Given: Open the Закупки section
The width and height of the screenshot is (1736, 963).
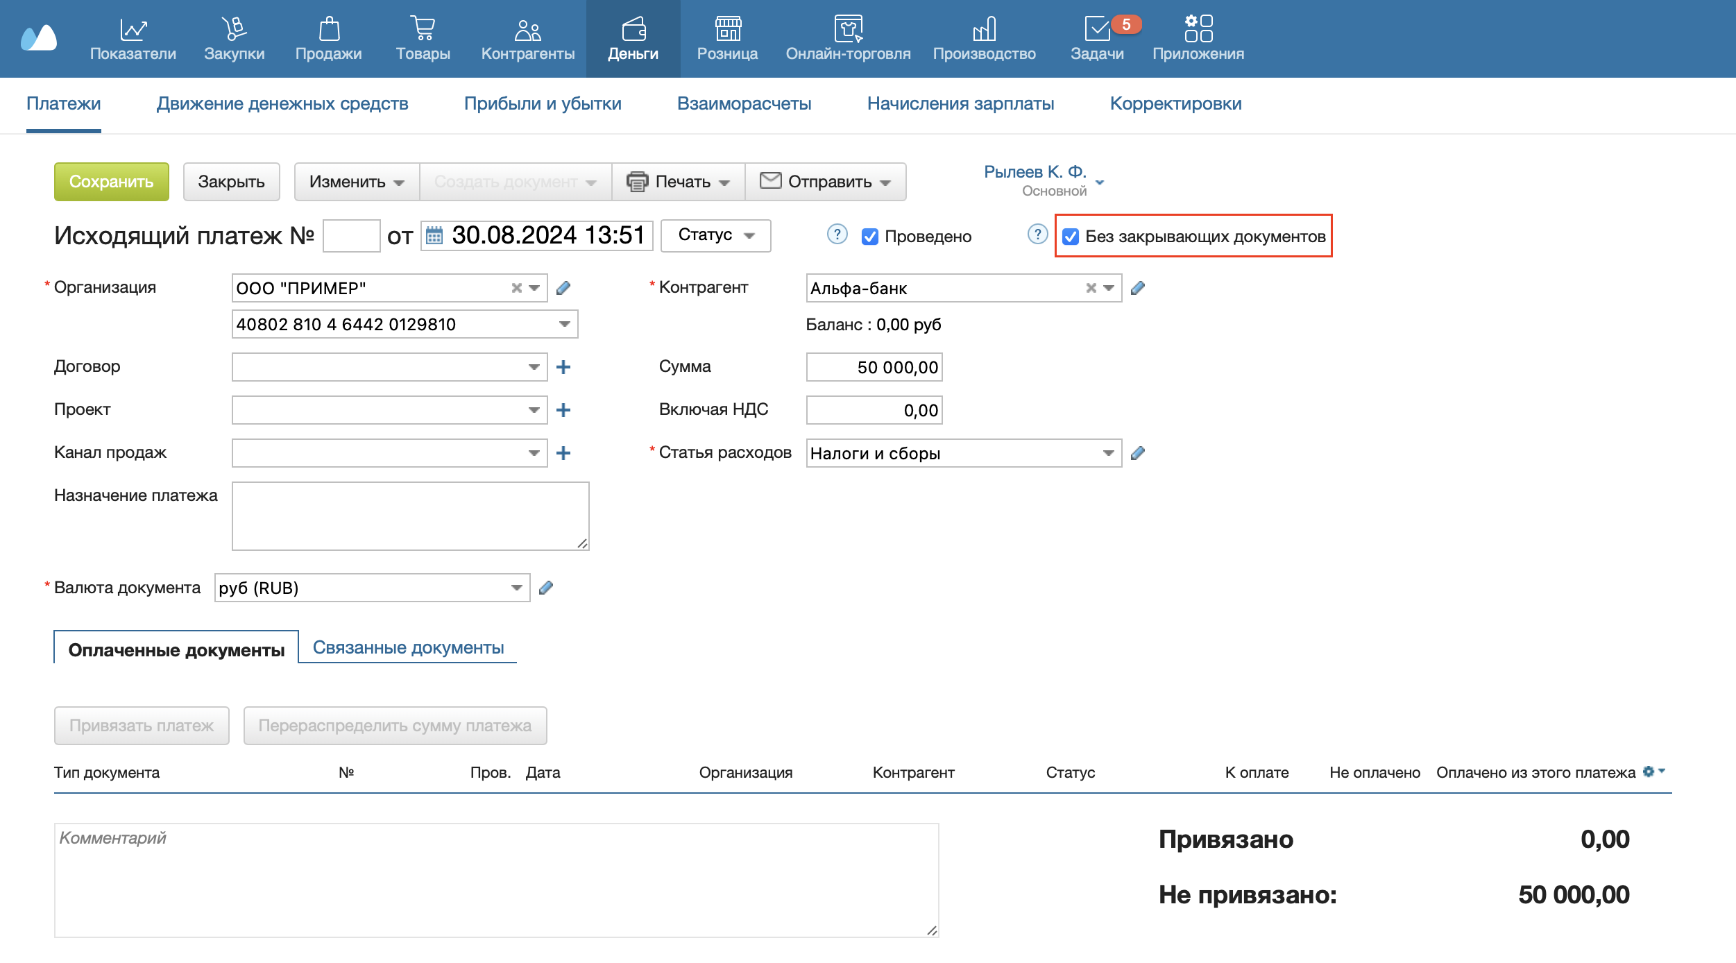Looking at the screenshot, I should coord(234,39).
